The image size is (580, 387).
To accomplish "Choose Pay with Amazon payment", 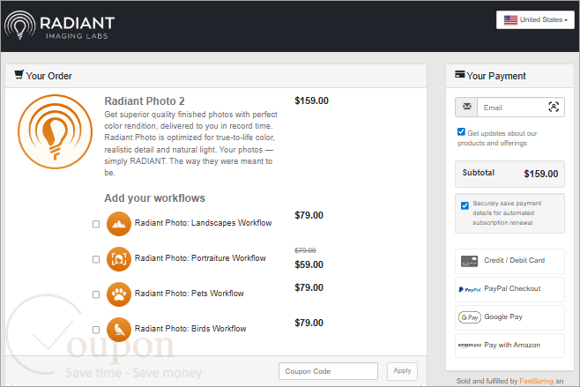I will tap(509, 346).
